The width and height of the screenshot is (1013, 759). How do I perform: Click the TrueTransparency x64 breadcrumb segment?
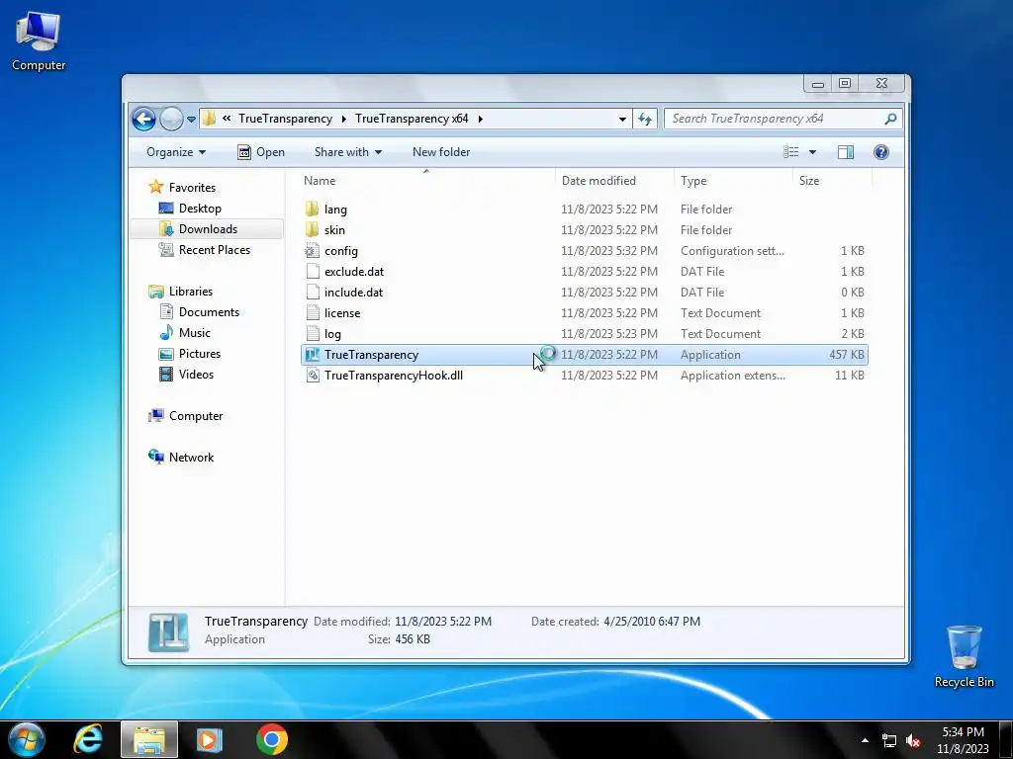tap(412, 119)
